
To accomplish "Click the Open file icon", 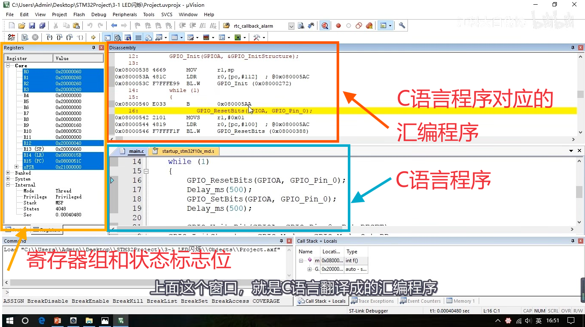I will click(22, 26).
